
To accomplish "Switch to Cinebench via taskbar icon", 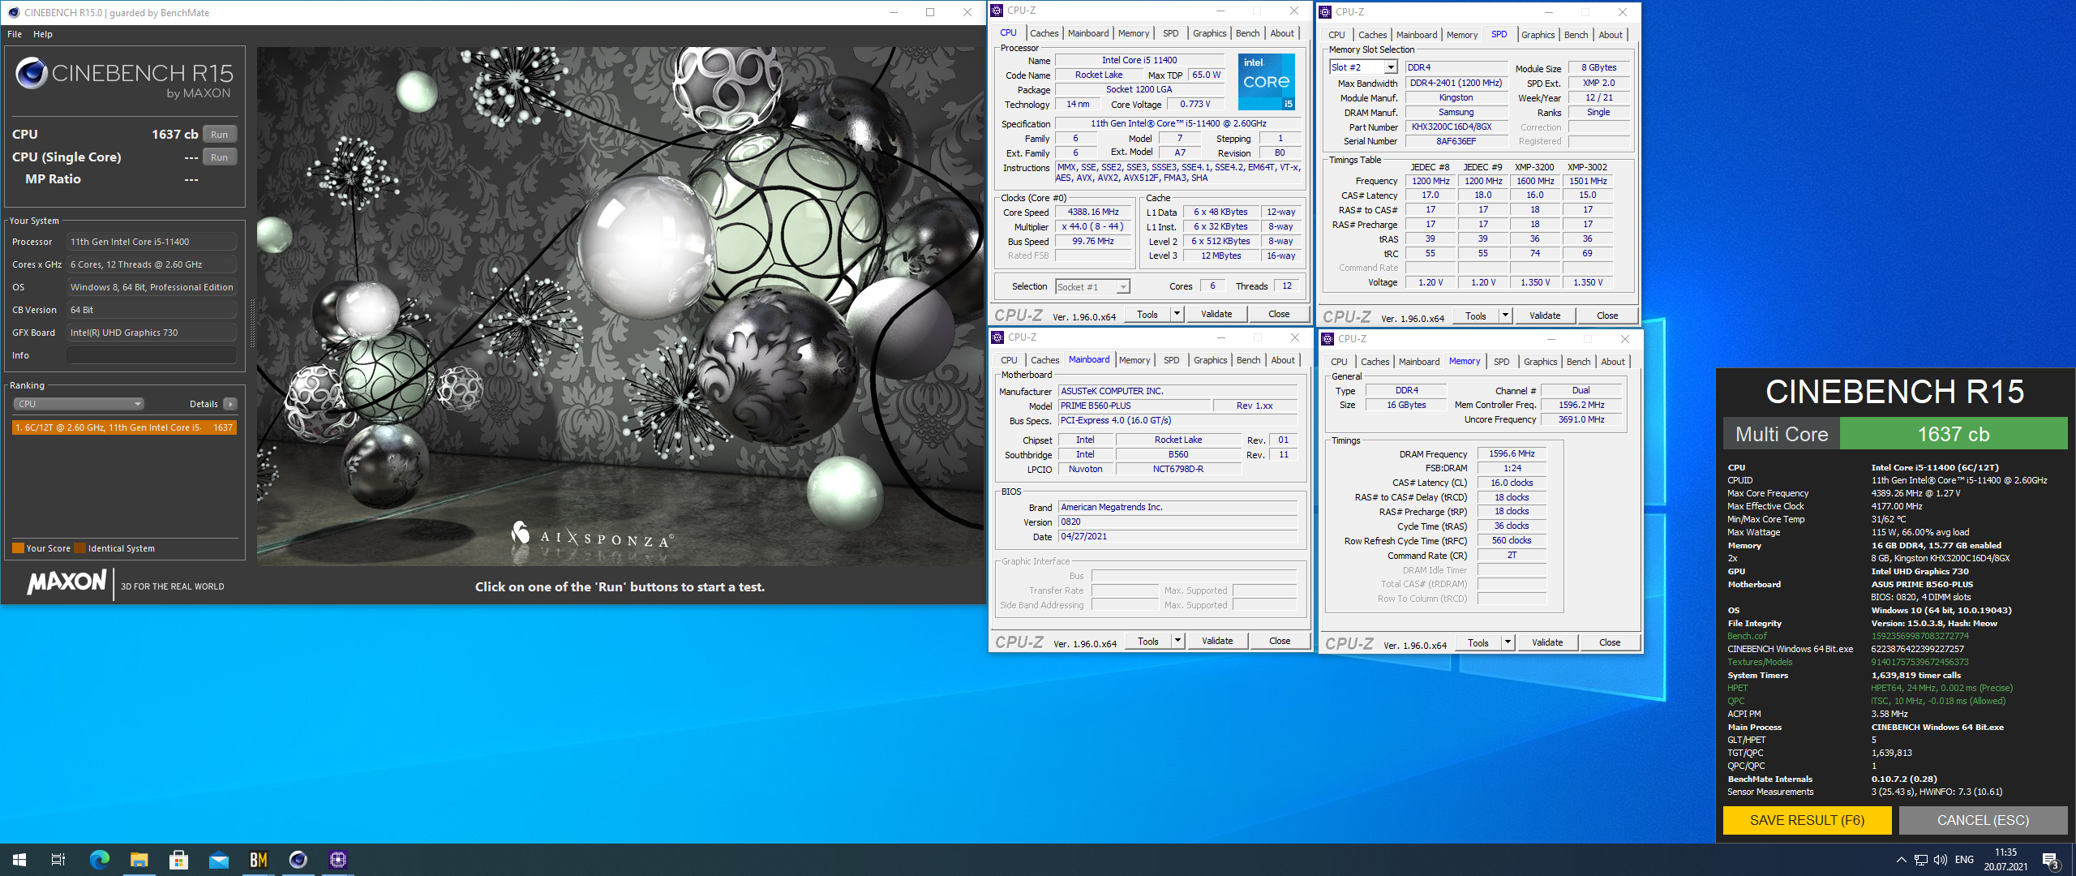I will coord(298,860).
